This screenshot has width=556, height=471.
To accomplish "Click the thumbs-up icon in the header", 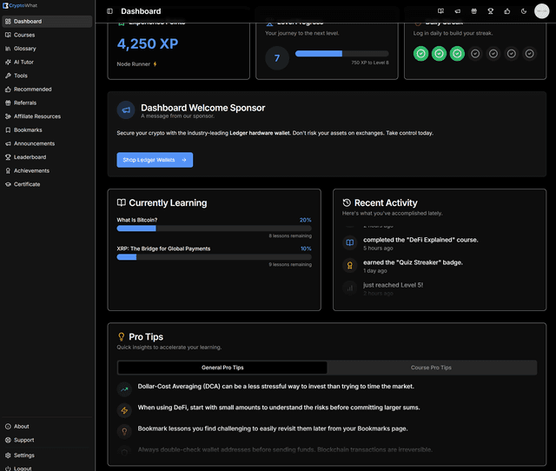I will 507,11.
